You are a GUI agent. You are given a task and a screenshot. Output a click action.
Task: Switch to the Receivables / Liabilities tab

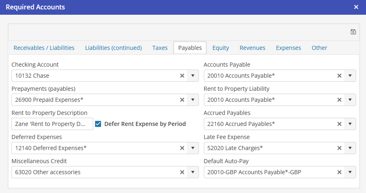(44, 48)
